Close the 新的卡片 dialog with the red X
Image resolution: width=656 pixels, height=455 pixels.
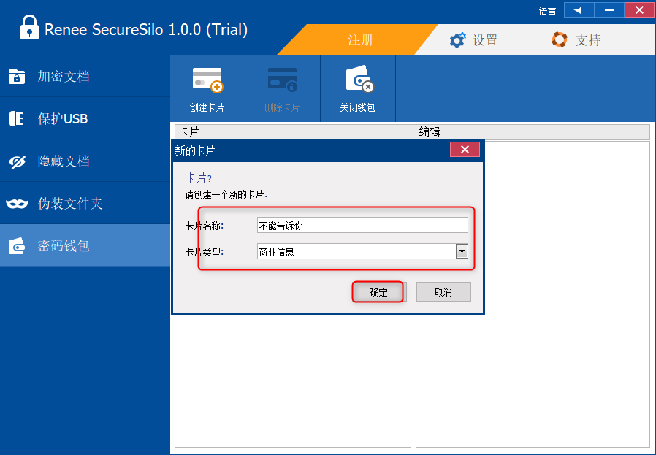click(465, 150)
